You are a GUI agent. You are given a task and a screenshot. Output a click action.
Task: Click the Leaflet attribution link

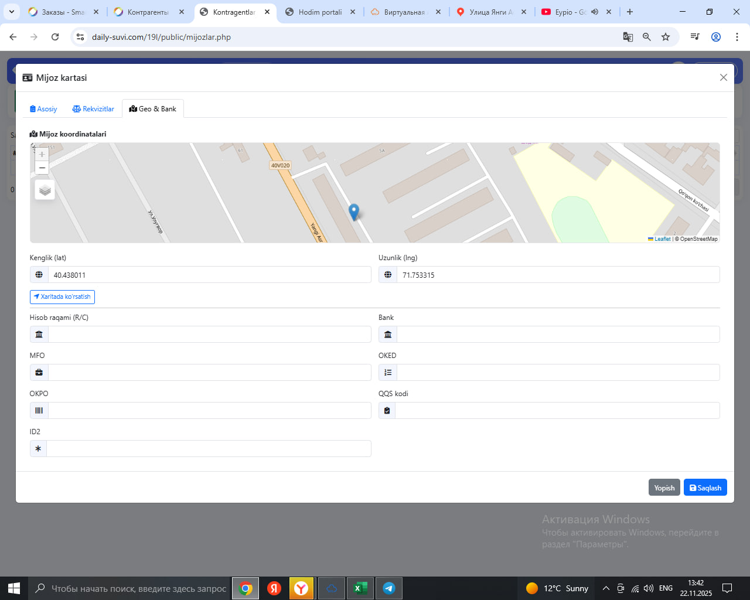[662, 239]
